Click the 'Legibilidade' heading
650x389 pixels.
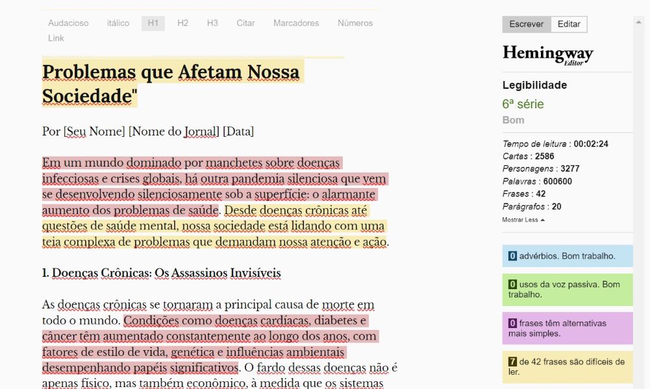pos(535,85)
